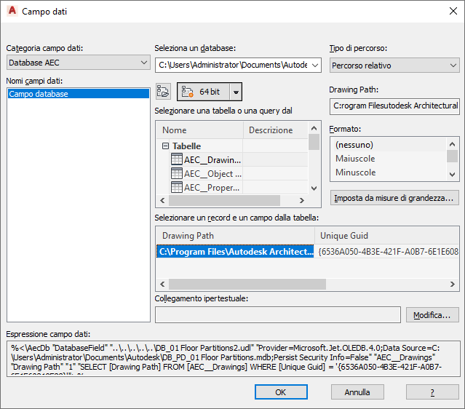The width and height of the screenshot is (465, 409).
Task: Click the database file open icon
Action: [163, 92]
